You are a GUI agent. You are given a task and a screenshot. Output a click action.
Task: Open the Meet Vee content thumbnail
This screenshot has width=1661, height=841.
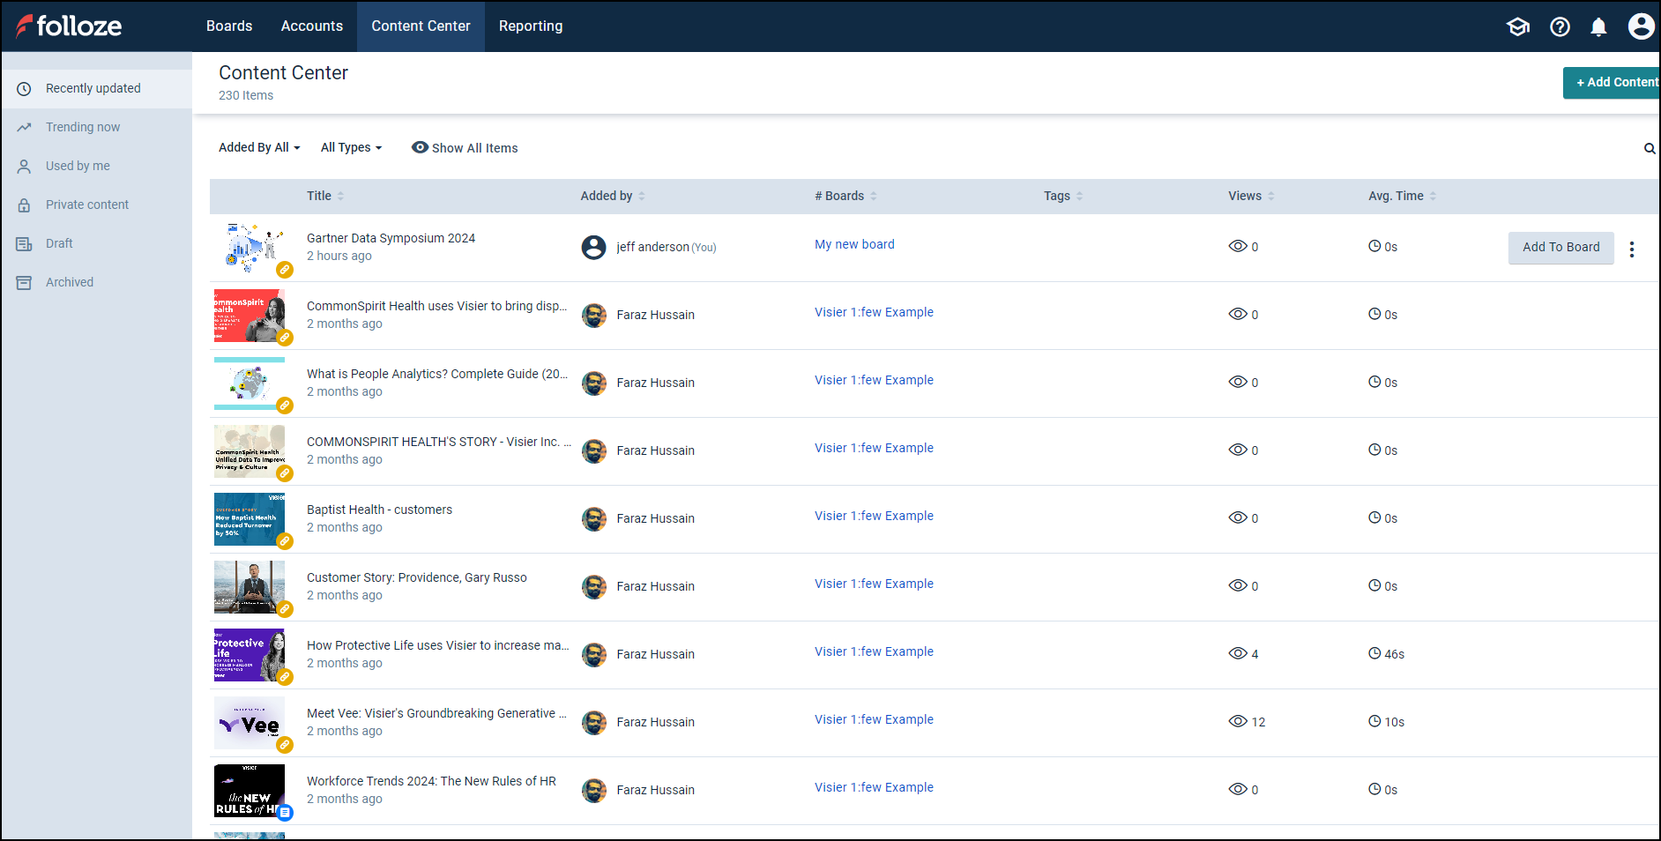[x=250, y=723]
